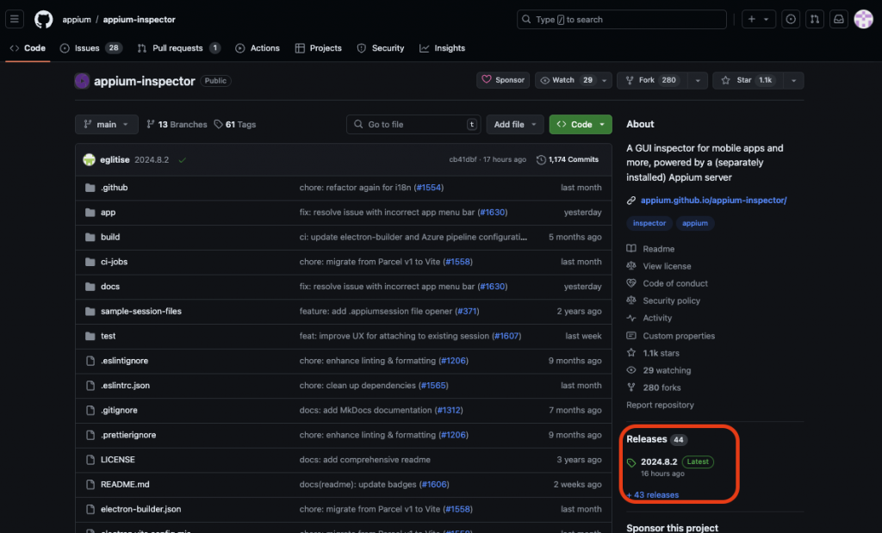Click the green commit status checkmark
The image size is (882, 533).
coord(183,160)
